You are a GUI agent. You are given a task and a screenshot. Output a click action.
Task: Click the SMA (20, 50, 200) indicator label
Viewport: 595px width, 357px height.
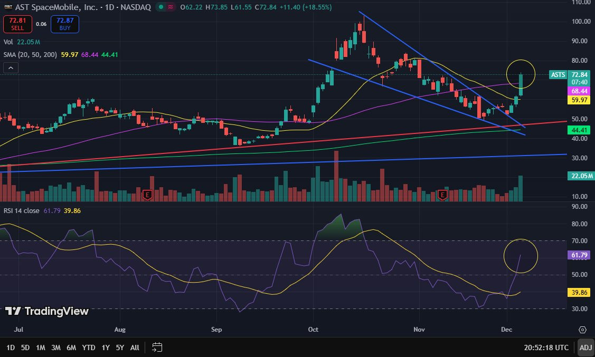31,54
